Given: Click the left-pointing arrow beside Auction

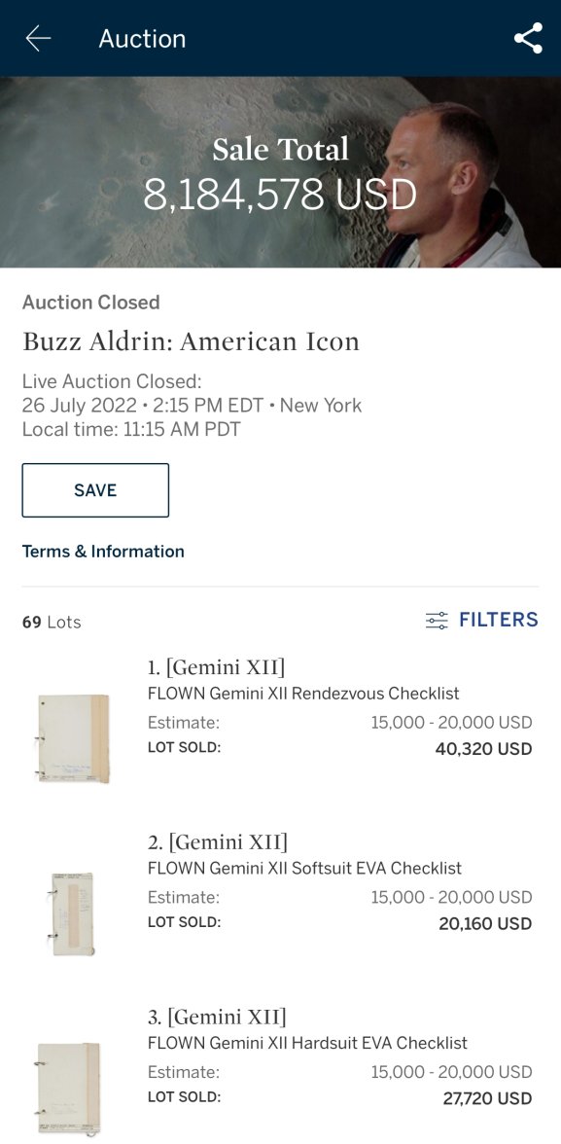Looking at the screenshot, I should click(x=36, y=39).
